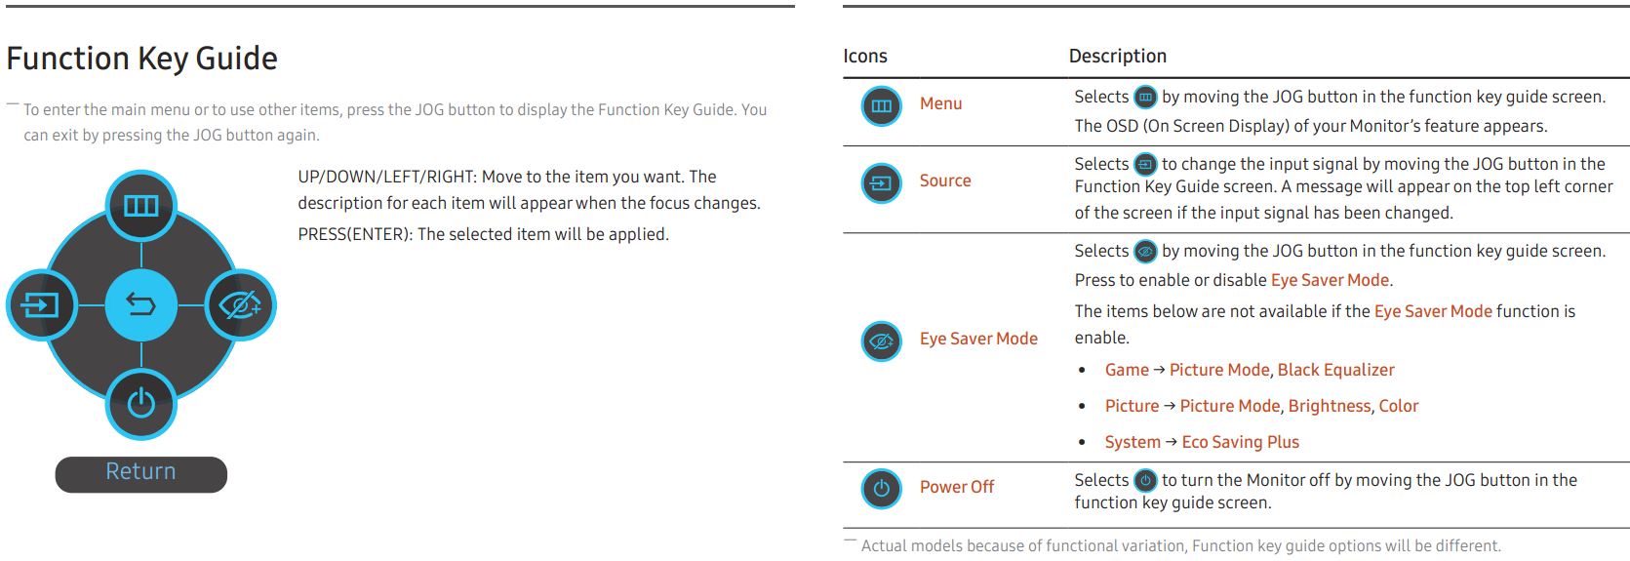The height and width of the screenshot is (561, 1630).
Task: Click the Power Off icon at diagram bottom
Action: pyautogui.click(x=141, y=404)
